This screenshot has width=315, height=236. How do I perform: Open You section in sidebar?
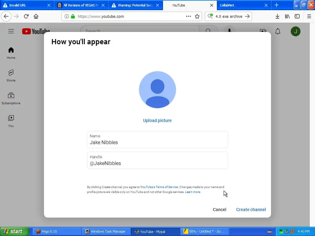pyautogui.click(x=11, y=121)
